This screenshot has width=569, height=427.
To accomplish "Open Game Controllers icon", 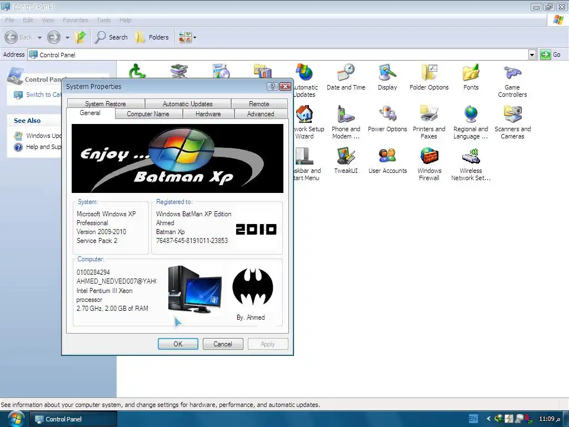I will pyautogui.click(x=512, y=81).
